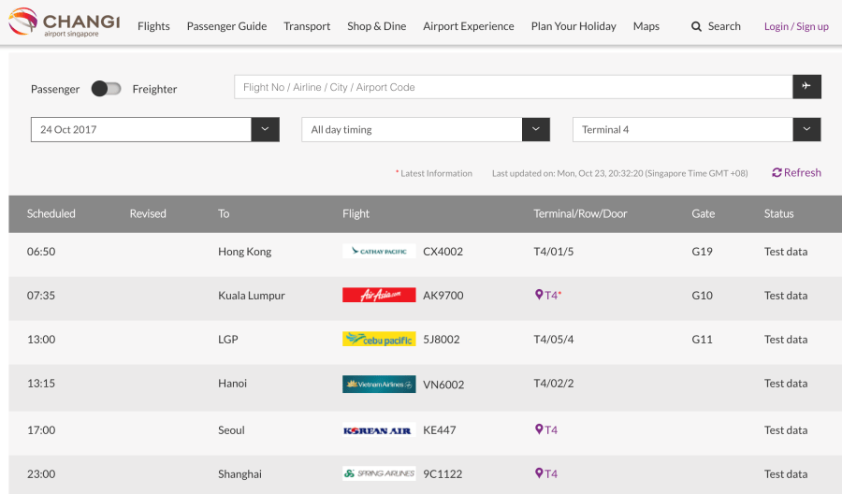Click the Cebu Pacific airline logo

pos(379,340)
